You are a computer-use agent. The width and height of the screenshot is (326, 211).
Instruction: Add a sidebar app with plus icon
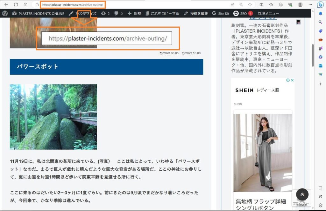(320, 84)
